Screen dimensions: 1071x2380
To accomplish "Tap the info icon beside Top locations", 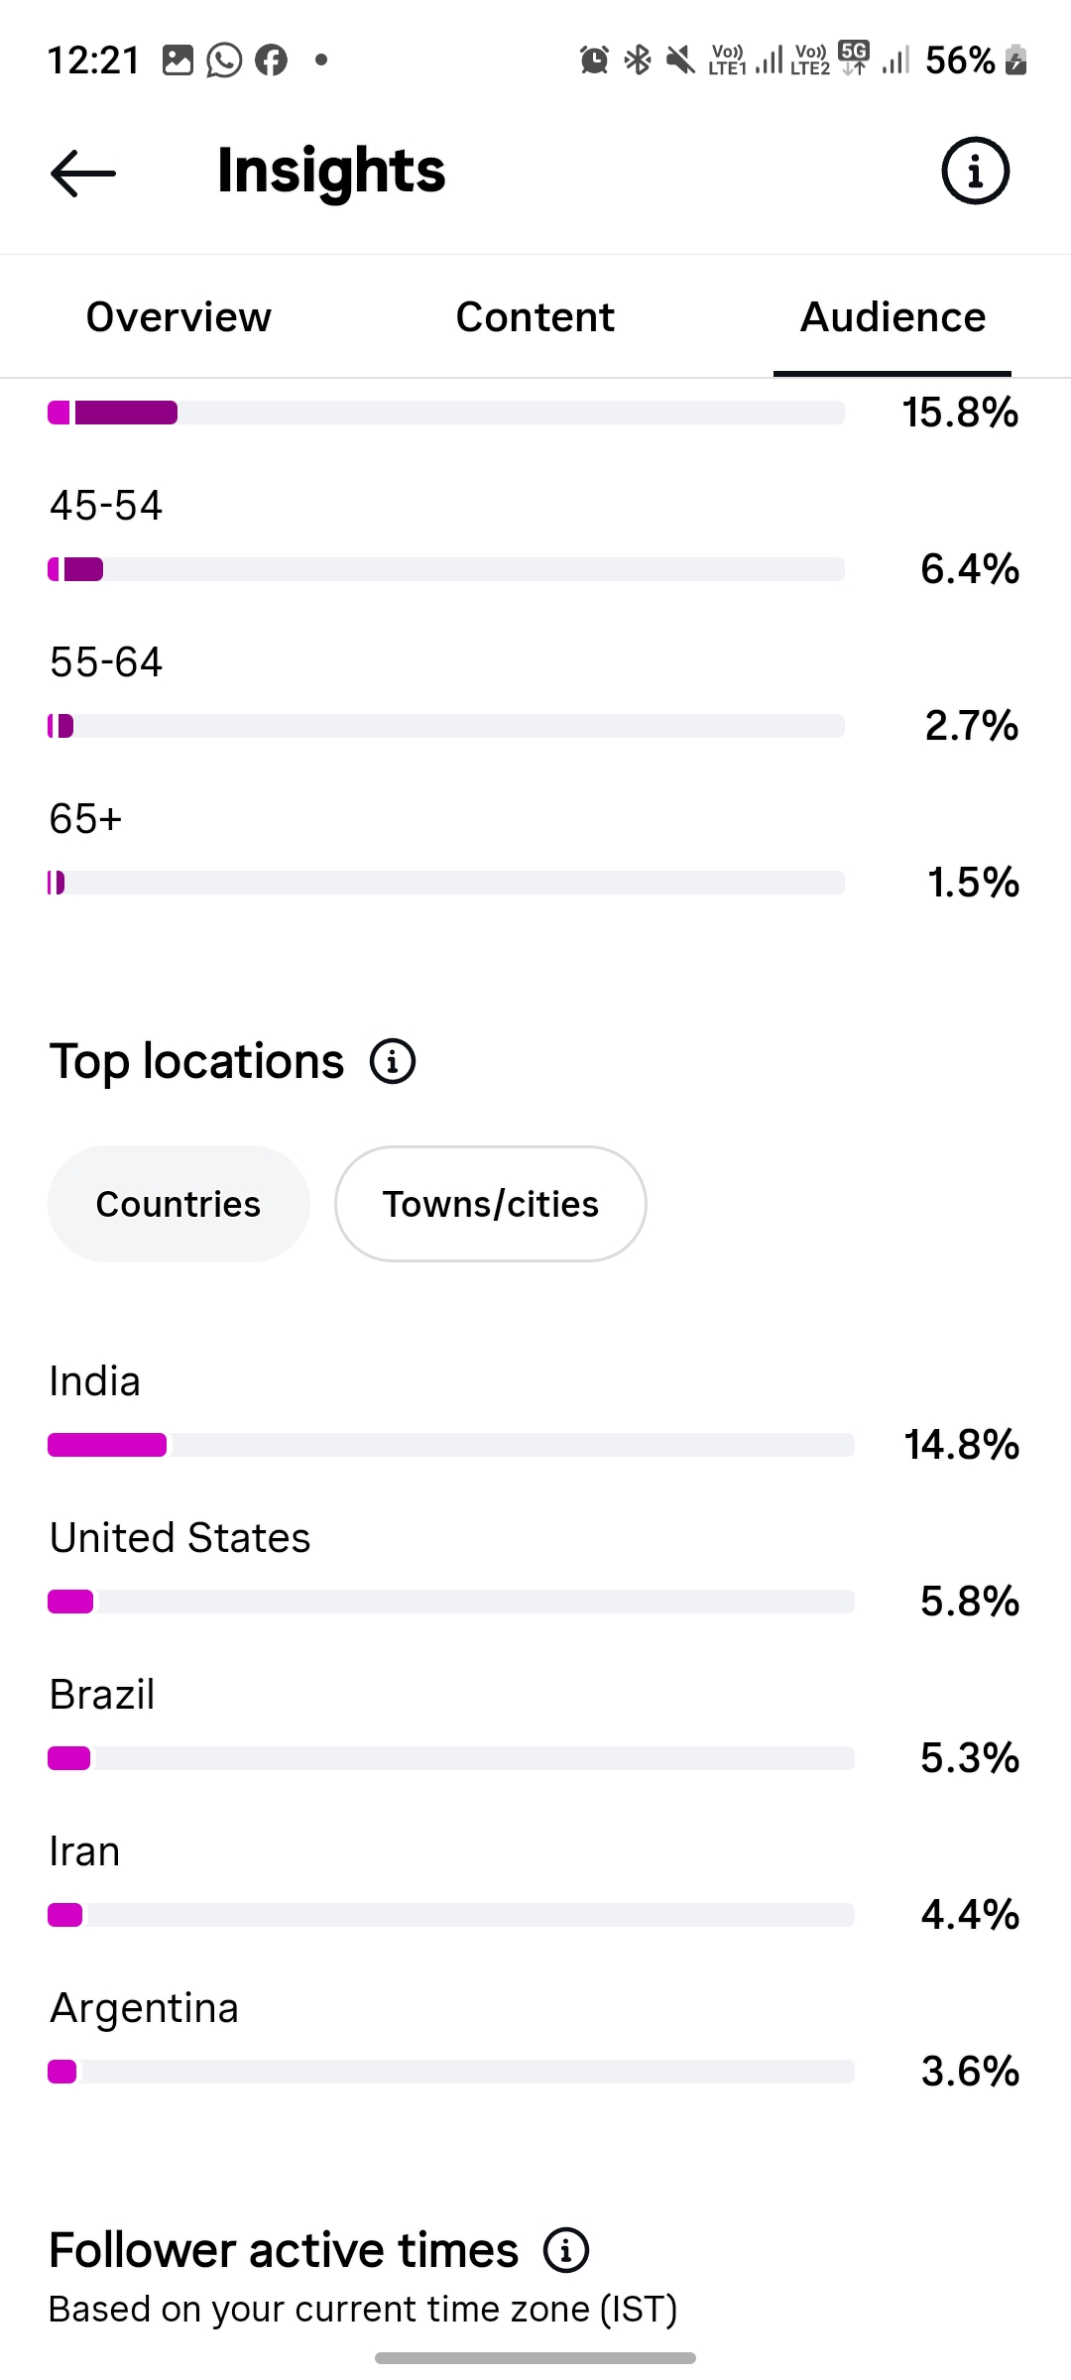I will click(393, 1062).
